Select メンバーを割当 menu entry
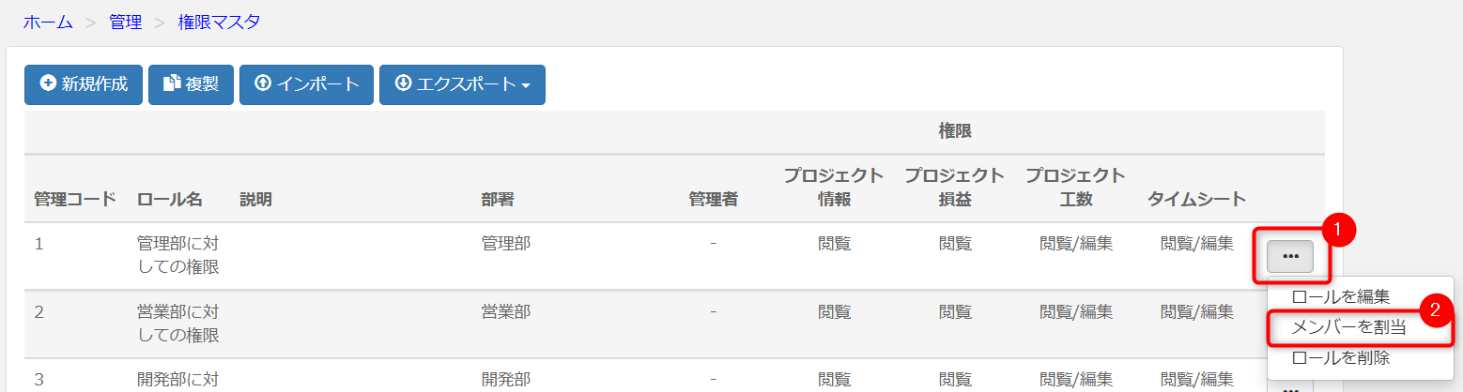Image resolution: width=1463 pixels, height=392 pixels. tap(1348, 327)
